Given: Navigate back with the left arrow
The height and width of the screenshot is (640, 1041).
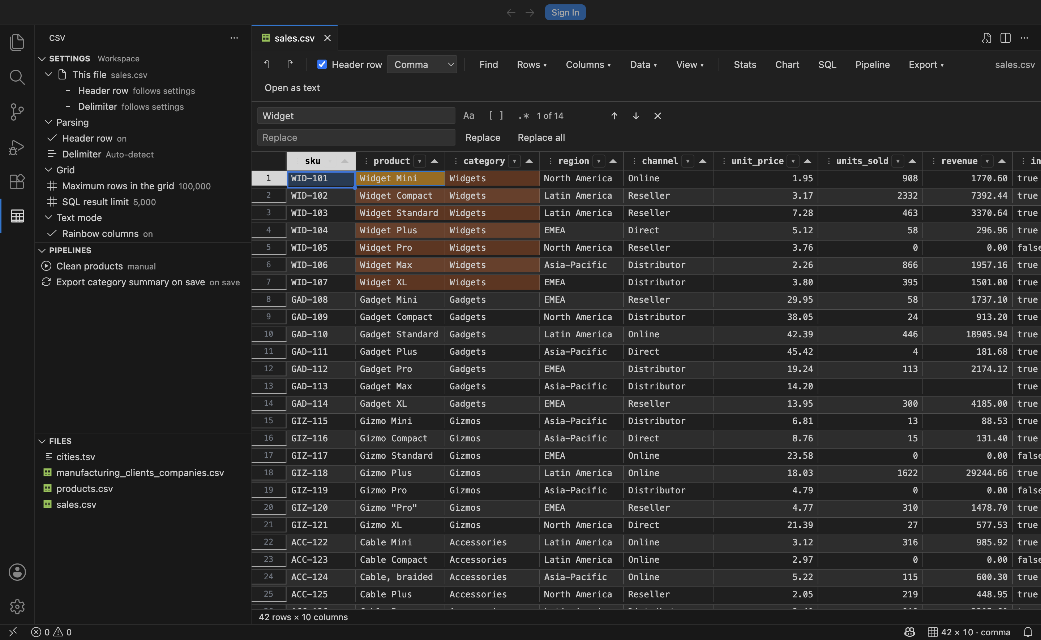Looking at the screenshot, I should [x=511, y=12].
